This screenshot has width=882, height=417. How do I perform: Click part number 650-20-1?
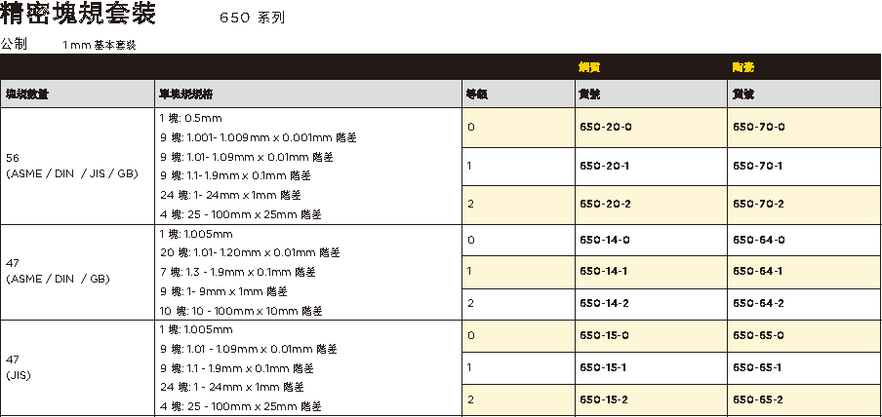coord(605,167)
